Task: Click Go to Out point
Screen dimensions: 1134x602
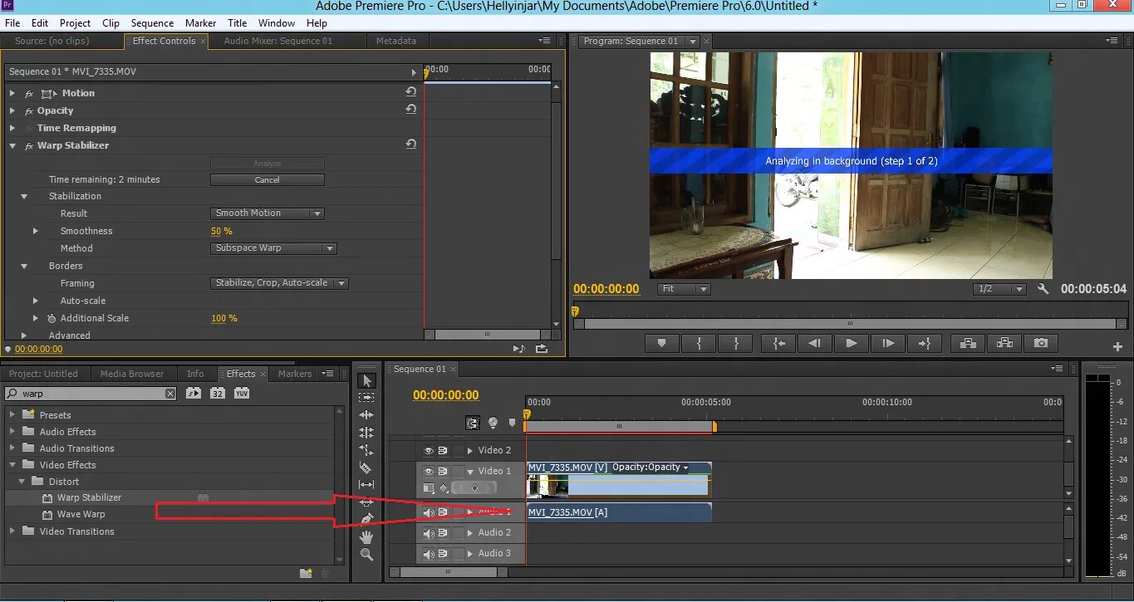Action: pos(924,343)
